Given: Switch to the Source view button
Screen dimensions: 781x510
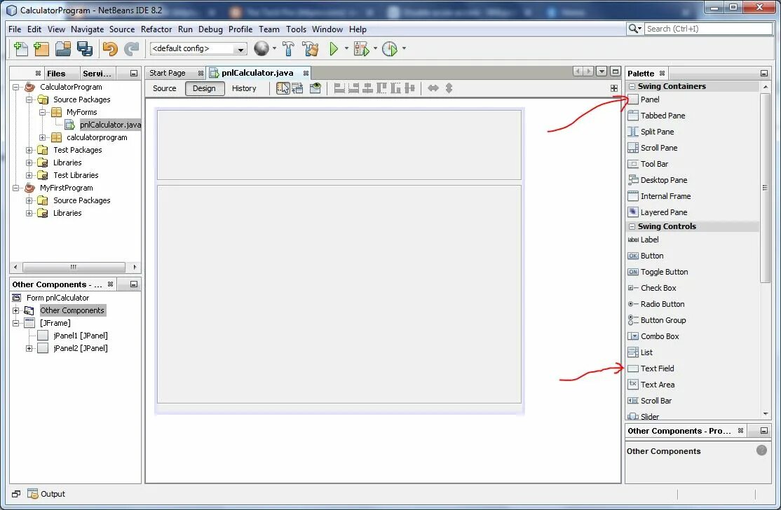Looking at the screenshot, I should [164, 88].
